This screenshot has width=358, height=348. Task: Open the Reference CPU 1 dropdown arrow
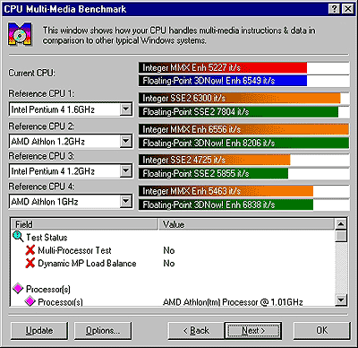126,109
